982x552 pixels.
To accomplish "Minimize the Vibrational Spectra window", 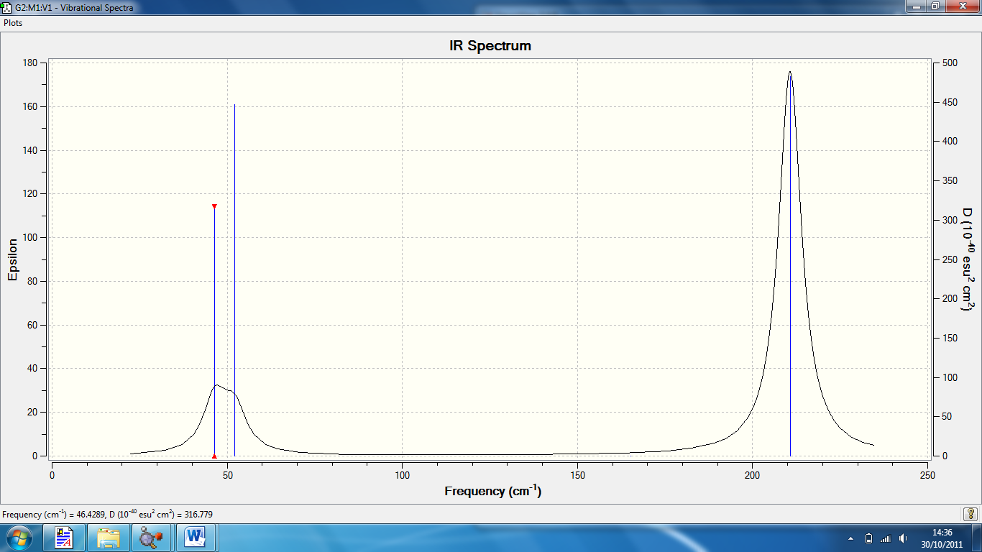I will [915, 6].
